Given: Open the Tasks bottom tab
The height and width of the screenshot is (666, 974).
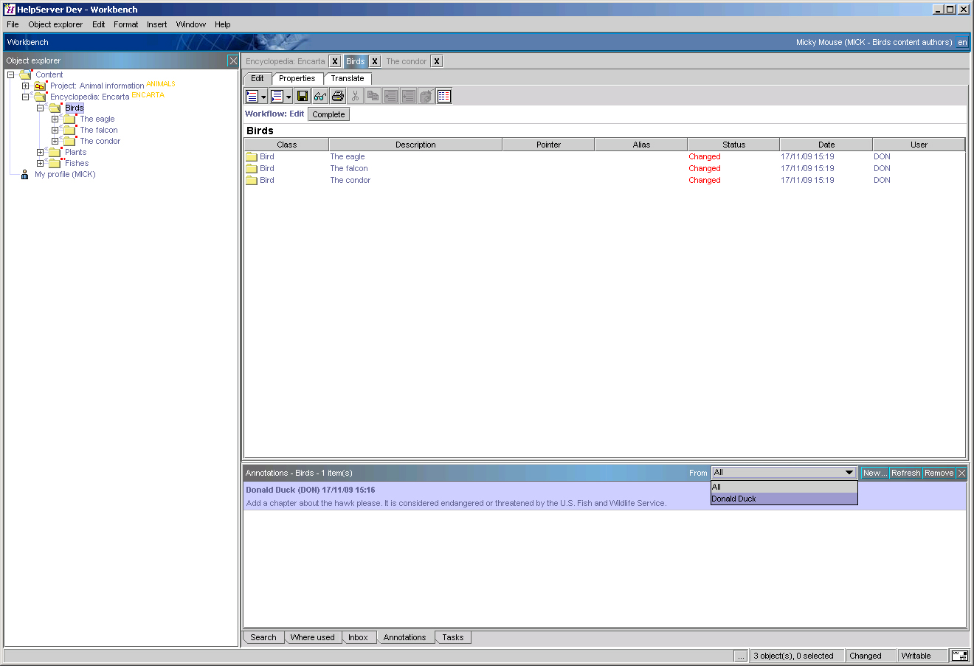Looking at the screenshot, I should click(453, 637).
